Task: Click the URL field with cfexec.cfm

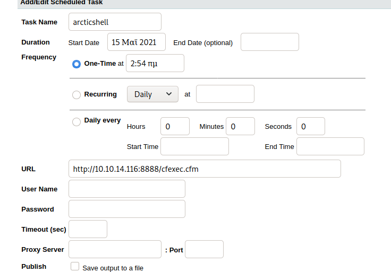Action: tap(205, 169)
